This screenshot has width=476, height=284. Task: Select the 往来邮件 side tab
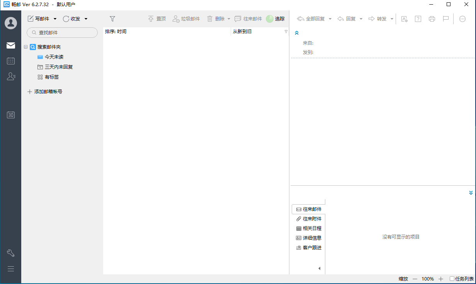(x=309, y=209)
